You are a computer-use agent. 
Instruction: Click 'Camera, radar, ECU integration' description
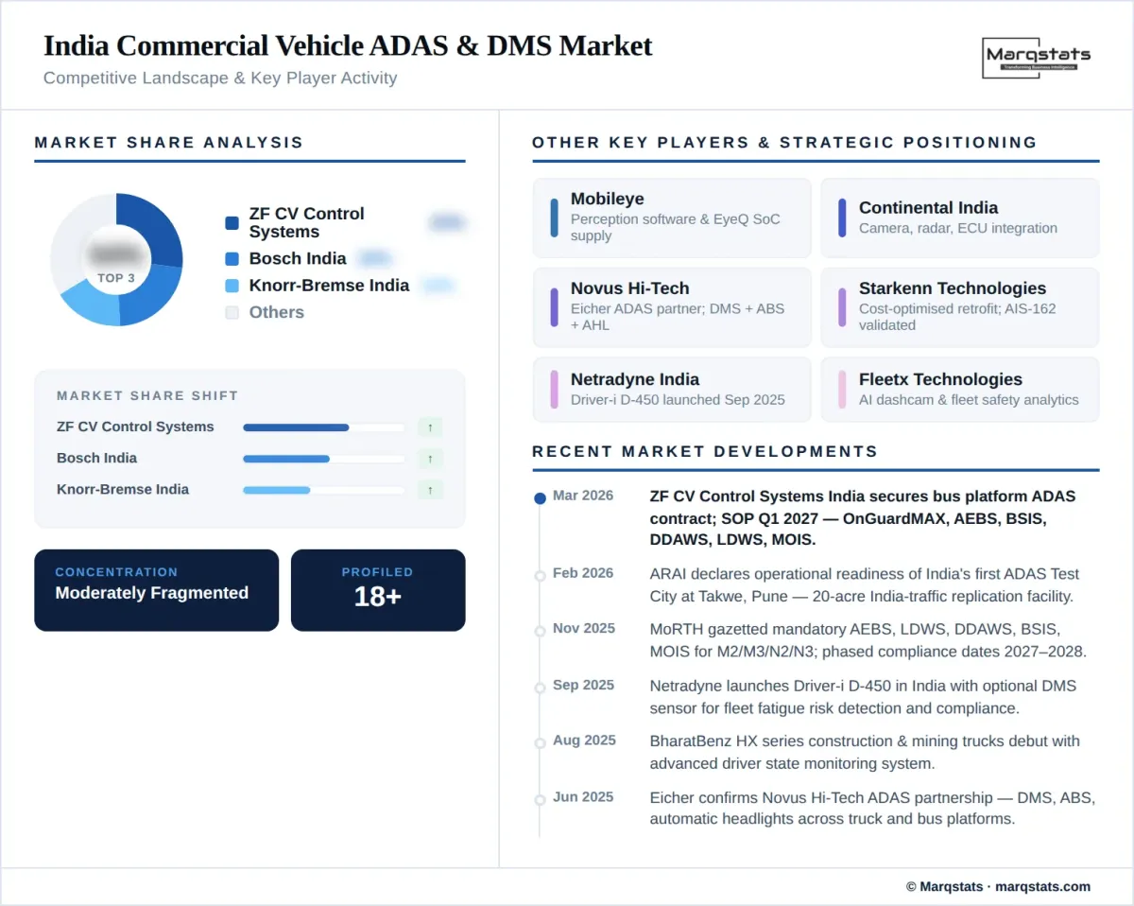(958, 228)
